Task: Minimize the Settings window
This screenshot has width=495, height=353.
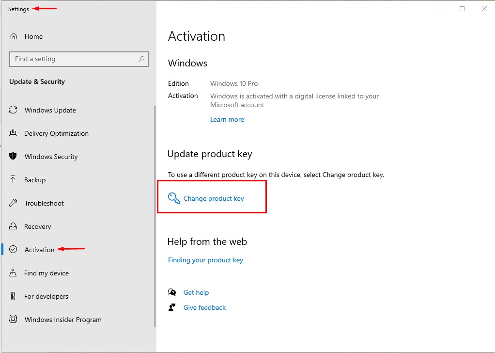Action: pyautogui.click(x=440, y=9)
